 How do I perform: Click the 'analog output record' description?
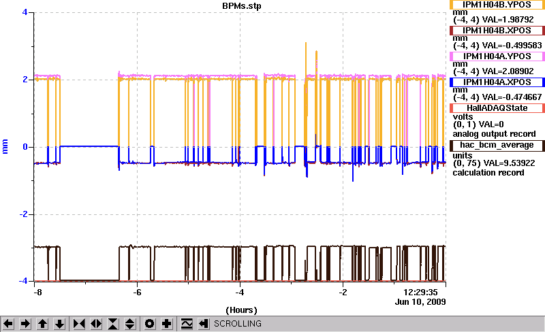pos(495,134)
